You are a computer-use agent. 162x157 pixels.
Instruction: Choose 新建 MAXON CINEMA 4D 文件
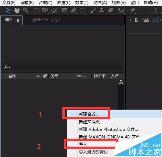coord(109,137)
